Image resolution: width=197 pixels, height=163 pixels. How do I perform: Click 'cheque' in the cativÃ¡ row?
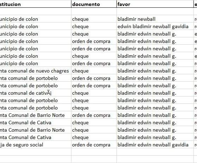[94, 93]
